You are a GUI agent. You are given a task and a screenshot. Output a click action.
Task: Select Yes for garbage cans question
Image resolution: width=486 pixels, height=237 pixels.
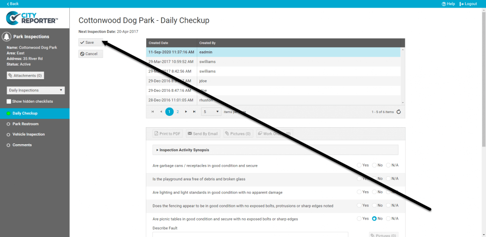click(360, 165)
